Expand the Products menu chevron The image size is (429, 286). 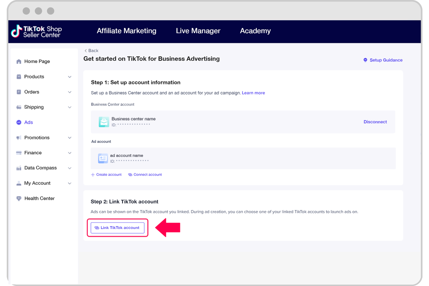click(70, 77)
